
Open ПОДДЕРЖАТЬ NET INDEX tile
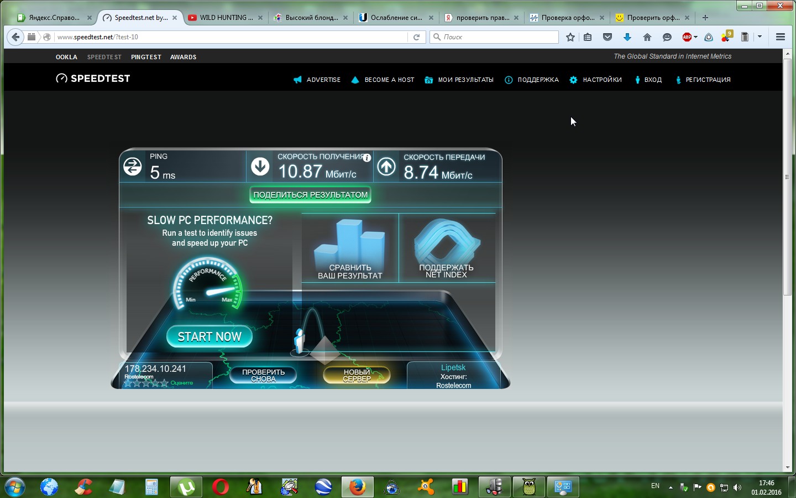click(x=447, y=248)
